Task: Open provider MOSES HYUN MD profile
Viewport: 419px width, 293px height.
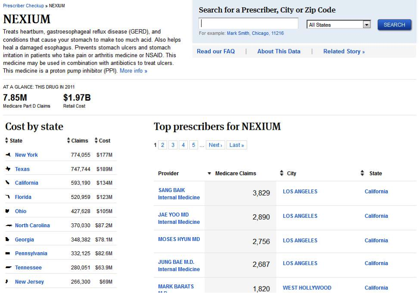Action: tap(179, 239)
